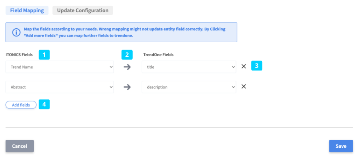Expand the title TrendOne field dropdown
The height and width of the screenshot is (157, 358).
click(189, 67)
